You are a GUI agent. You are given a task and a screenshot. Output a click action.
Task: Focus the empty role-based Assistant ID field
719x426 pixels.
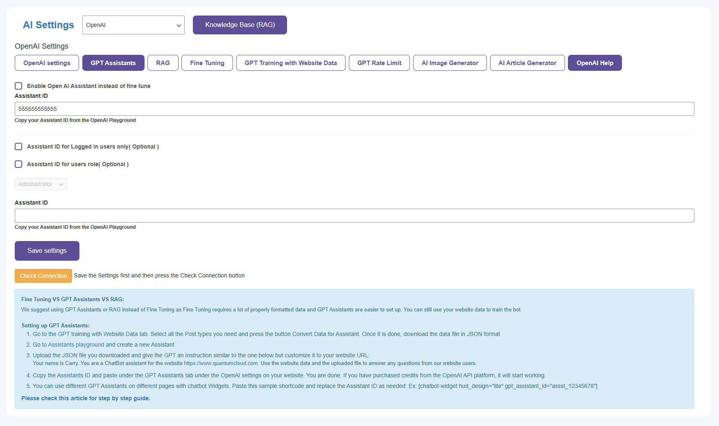click(354, 216)
